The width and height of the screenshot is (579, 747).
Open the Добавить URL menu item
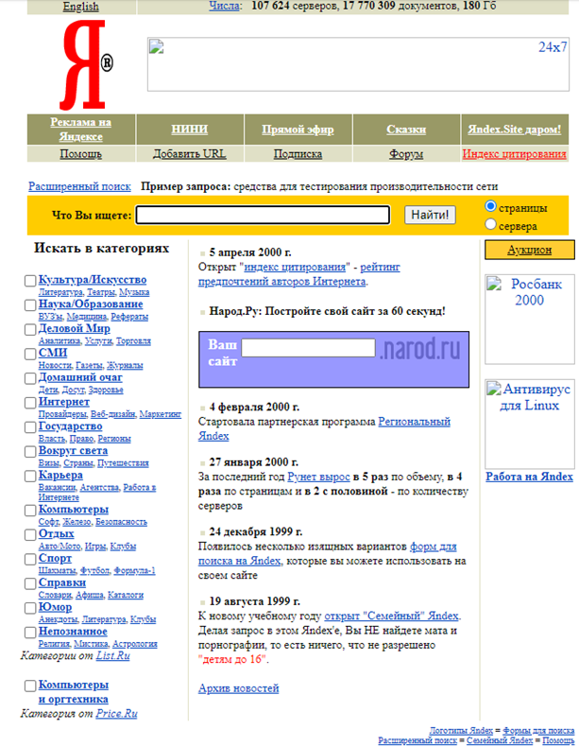click(x=189, y=154)
